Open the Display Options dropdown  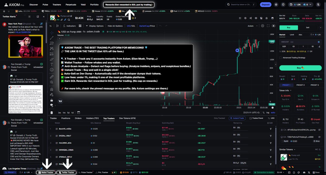(x=95, y=26)
